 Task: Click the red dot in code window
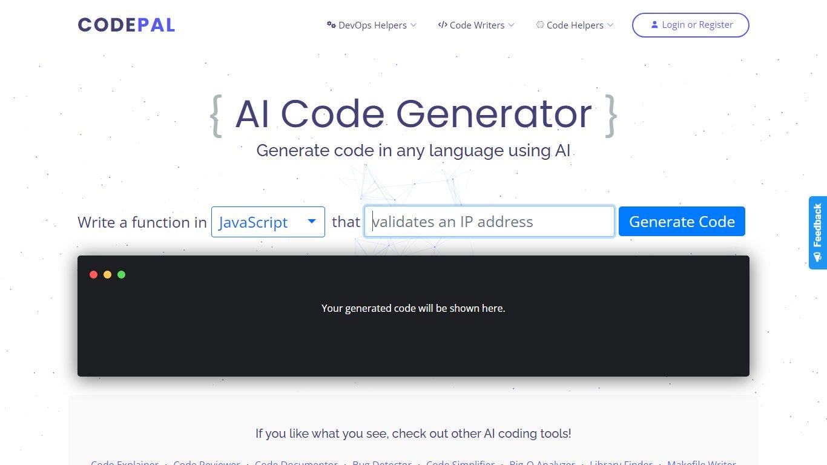pyautogui.click(x=93, y=275)
